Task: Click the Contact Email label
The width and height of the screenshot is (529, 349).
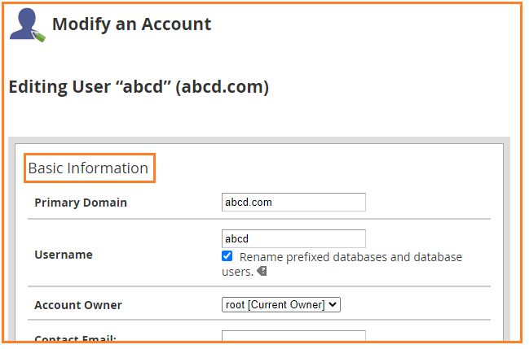Action: coord(75,338)
